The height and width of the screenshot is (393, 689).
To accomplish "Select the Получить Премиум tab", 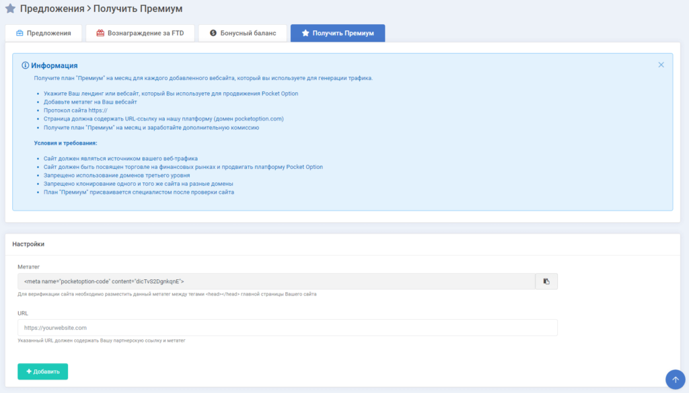I will pyautogui.click(x=338, y=33).
